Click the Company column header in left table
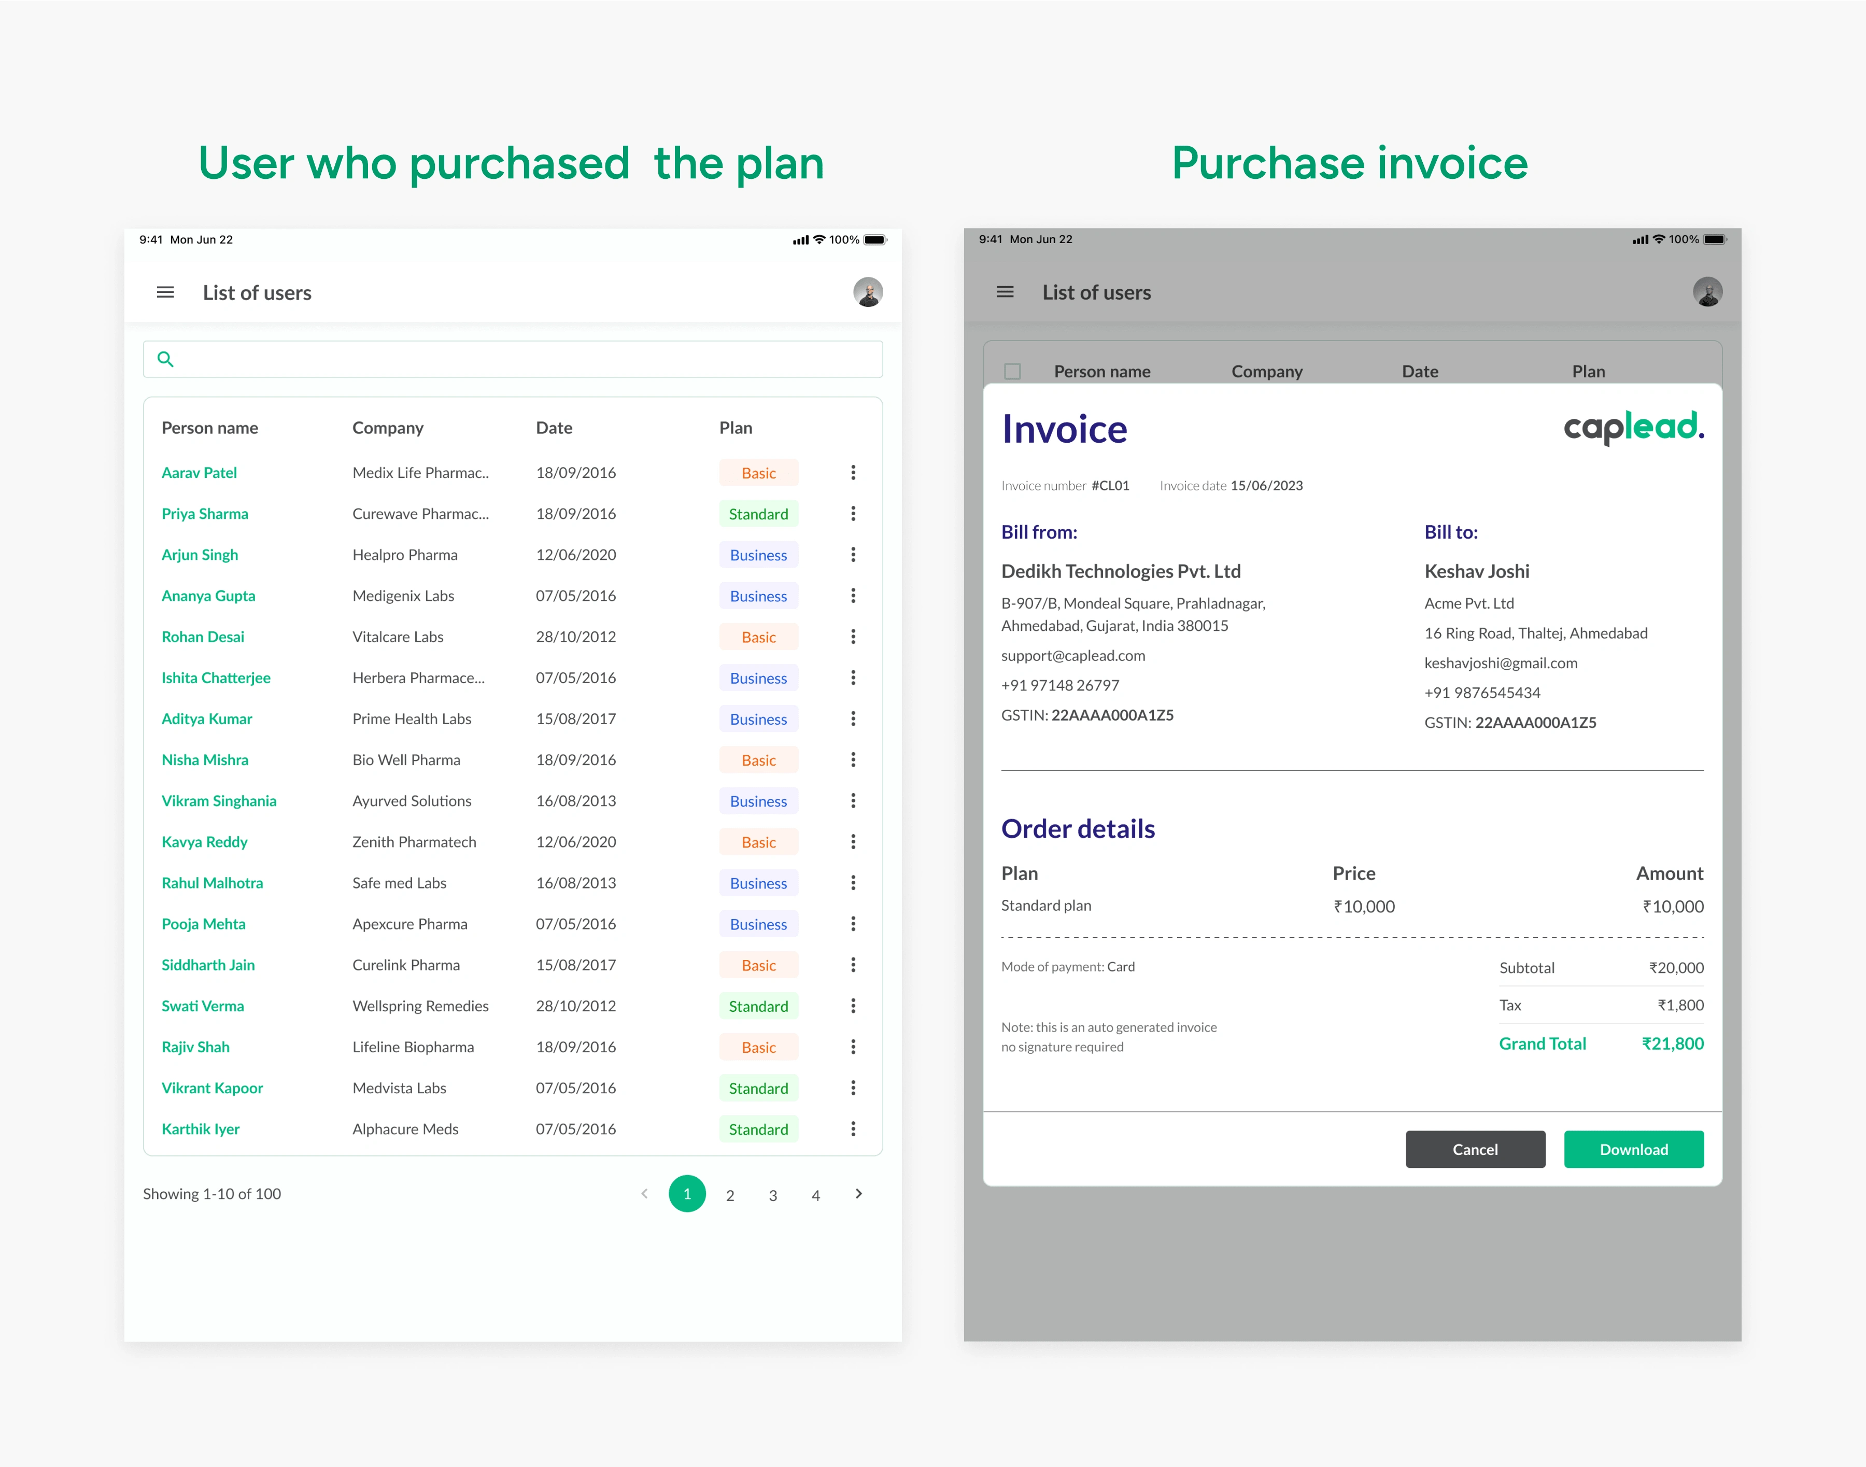The height and width of the screenshot is (1467, 1866). click(387, 428)
